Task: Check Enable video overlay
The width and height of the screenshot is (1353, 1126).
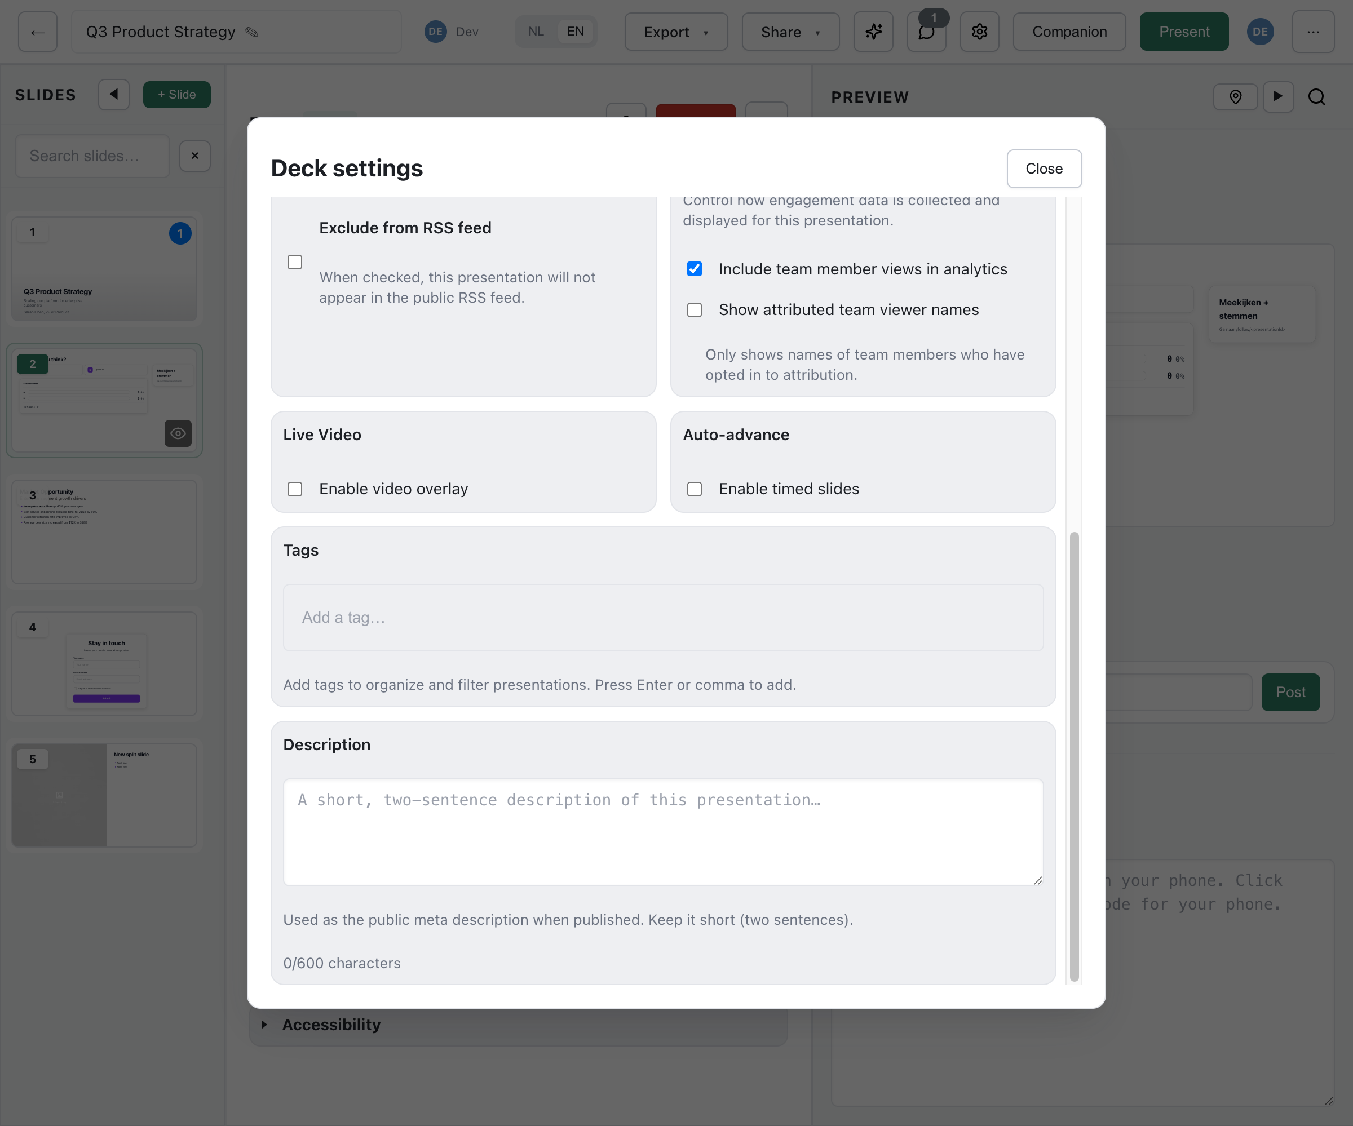Action: pos(294,489)
